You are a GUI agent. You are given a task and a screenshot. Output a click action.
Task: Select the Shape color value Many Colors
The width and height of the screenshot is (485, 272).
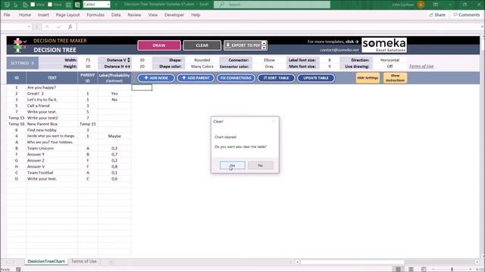coord(202,66)
